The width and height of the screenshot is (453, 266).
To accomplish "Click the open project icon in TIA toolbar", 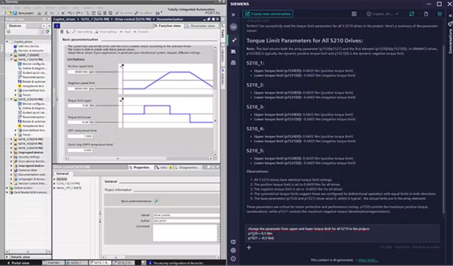I will point(9,13).
